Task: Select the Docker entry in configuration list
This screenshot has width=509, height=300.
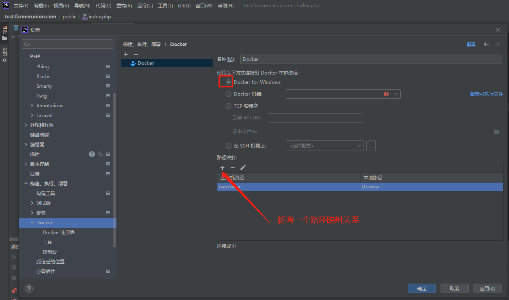Action: click(167, 63)
